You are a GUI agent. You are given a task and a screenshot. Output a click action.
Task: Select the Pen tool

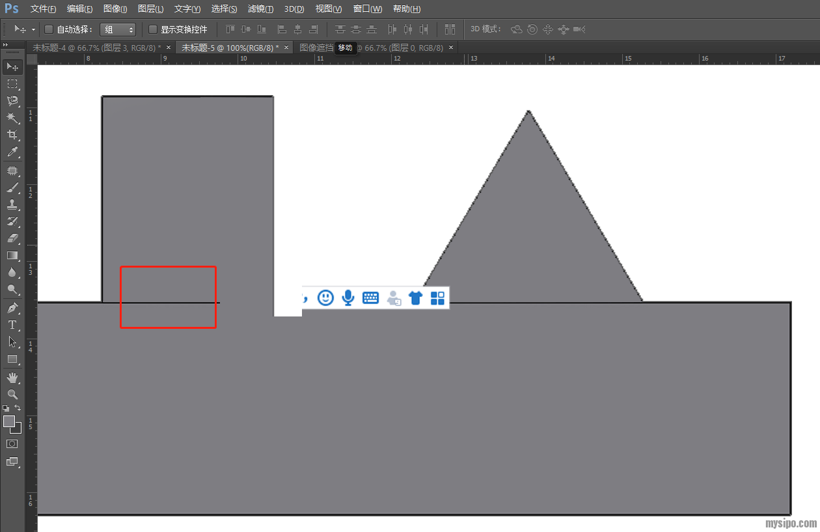[12, 307]
